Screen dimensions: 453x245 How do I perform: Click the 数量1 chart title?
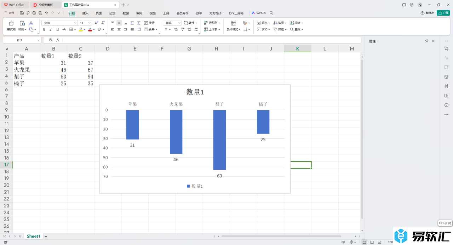[x=195, y=92]
